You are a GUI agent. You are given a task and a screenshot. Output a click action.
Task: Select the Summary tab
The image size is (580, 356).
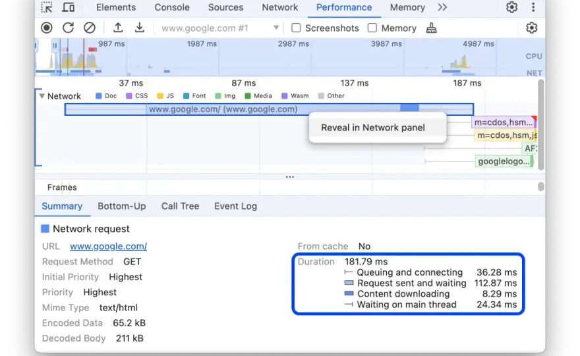click(x=62, y=206)
